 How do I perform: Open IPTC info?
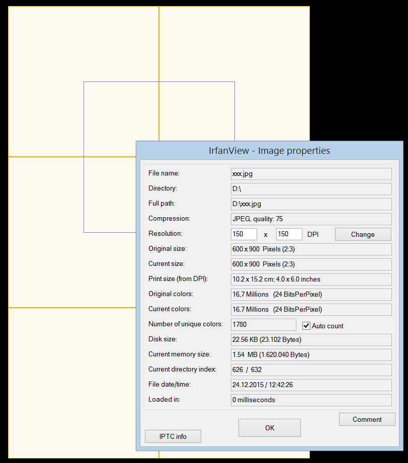(173, 436)
